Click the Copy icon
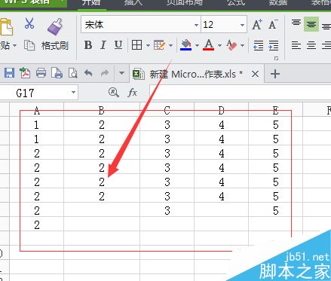The image size is (331, 281). [29, 45]
